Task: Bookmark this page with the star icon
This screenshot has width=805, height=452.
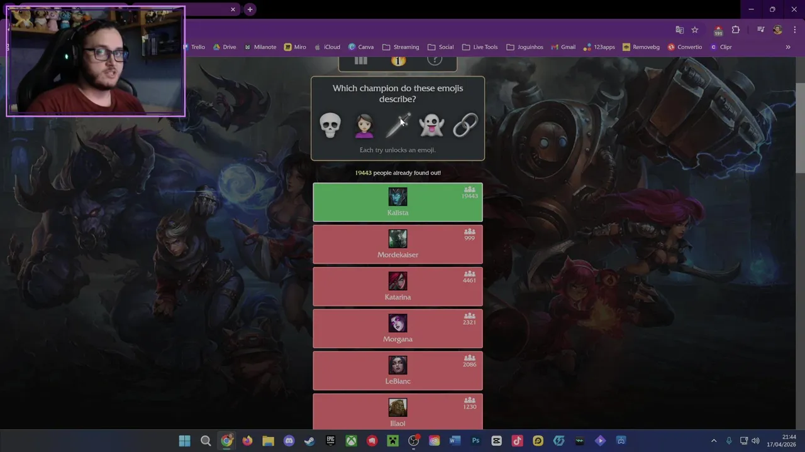Action: click(x=695, y=30)
